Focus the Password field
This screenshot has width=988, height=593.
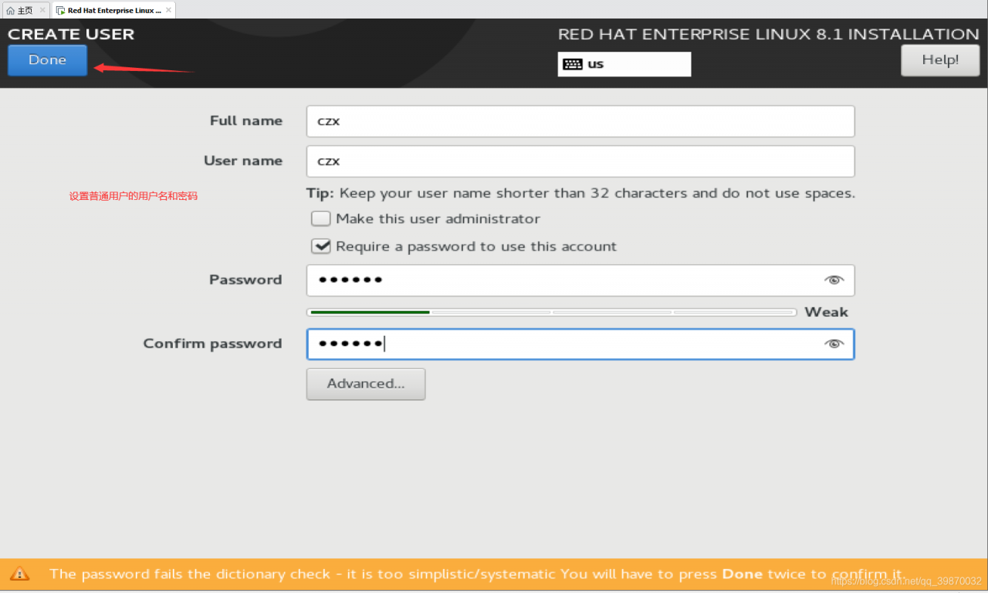(580, 280)
